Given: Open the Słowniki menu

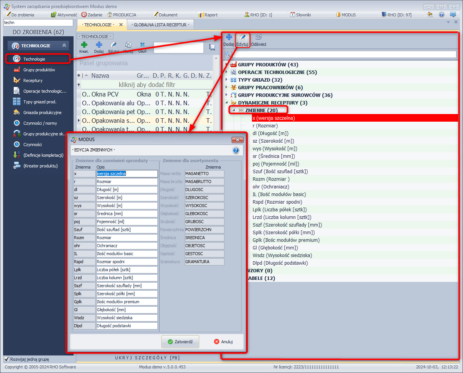Looking at the screenshot, I should coord(300,15).
